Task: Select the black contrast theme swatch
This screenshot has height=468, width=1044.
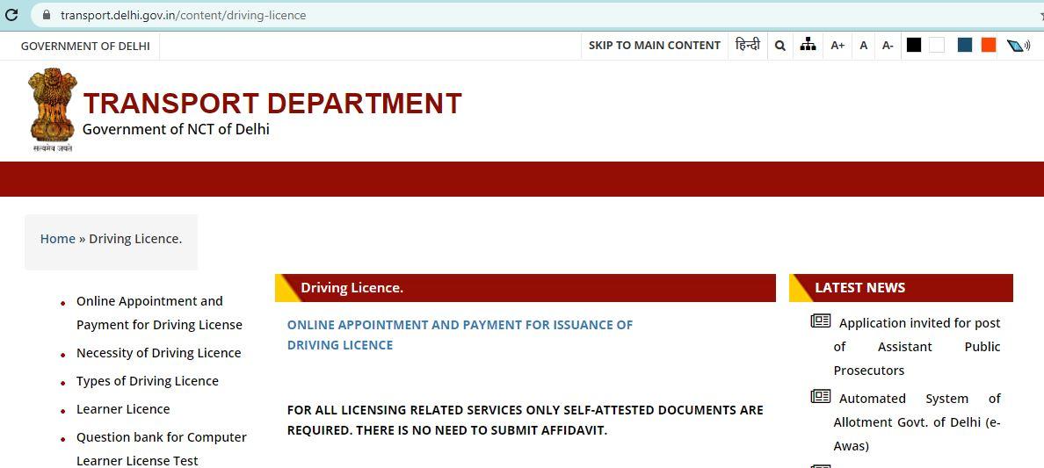Action: click(914, 45)
